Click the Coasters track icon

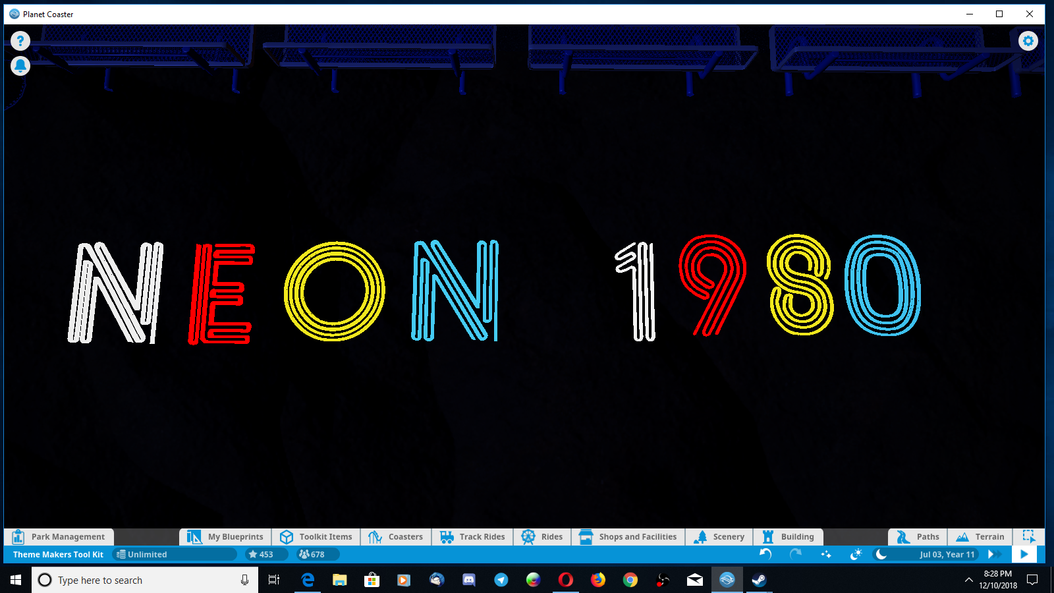click(375, 537)
